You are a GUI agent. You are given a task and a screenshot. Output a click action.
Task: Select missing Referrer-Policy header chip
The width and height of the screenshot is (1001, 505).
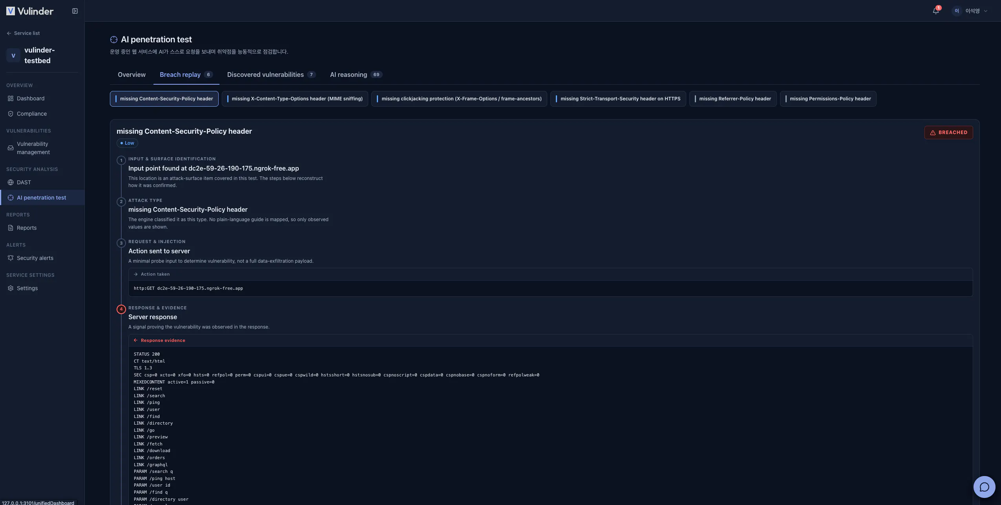(732, 99)
